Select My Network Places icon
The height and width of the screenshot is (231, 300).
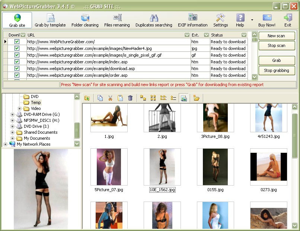point(12,144)
